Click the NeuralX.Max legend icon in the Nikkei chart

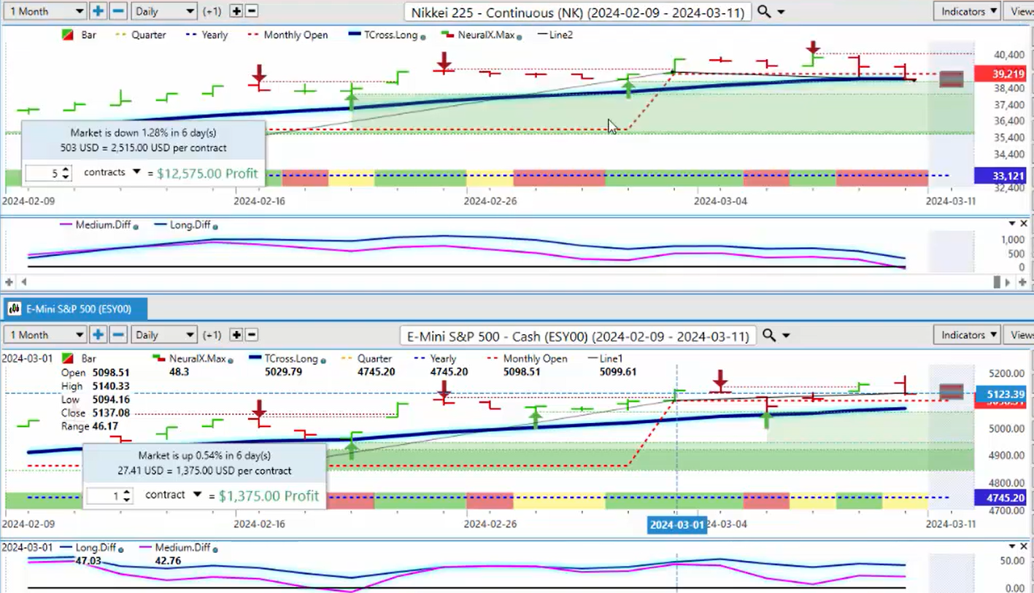(448, 34)
